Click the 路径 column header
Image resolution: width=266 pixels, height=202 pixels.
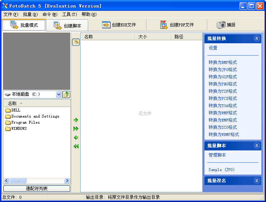click(x=186, y=37)
